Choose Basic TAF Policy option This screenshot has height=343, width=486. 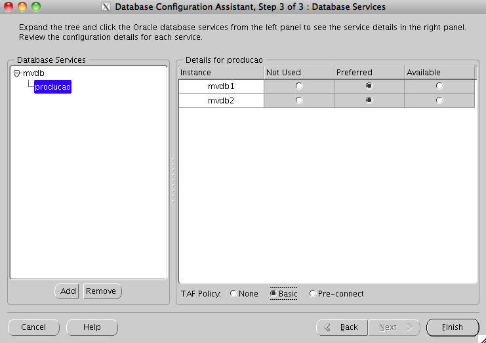pos(273,294)
